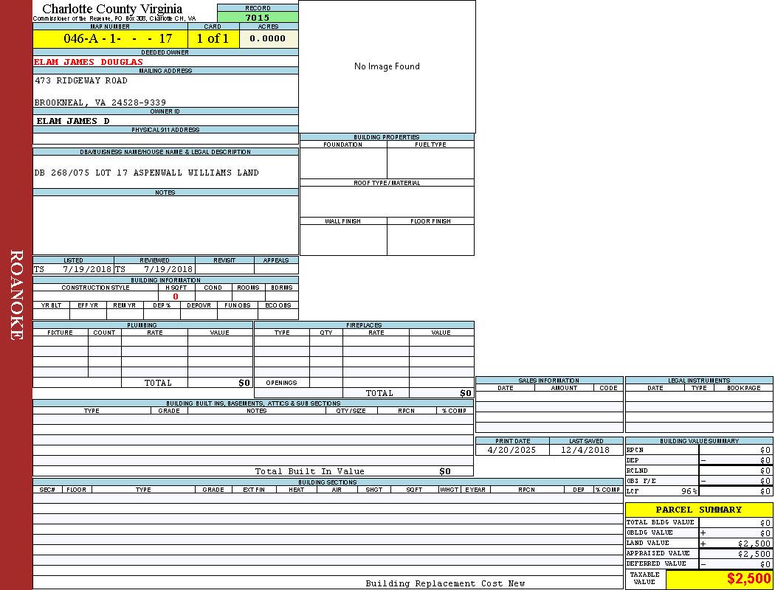Click the ROANOKE vertical sidebar label
The image size is (775, 590).
[16, 295]
